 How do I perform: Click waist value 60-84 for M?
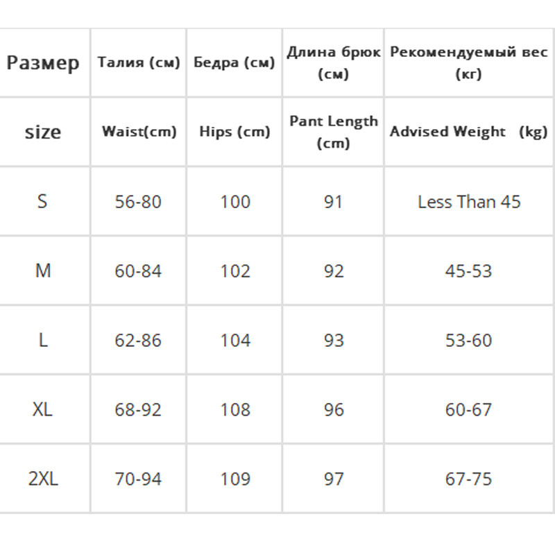[x=138, y=271]
